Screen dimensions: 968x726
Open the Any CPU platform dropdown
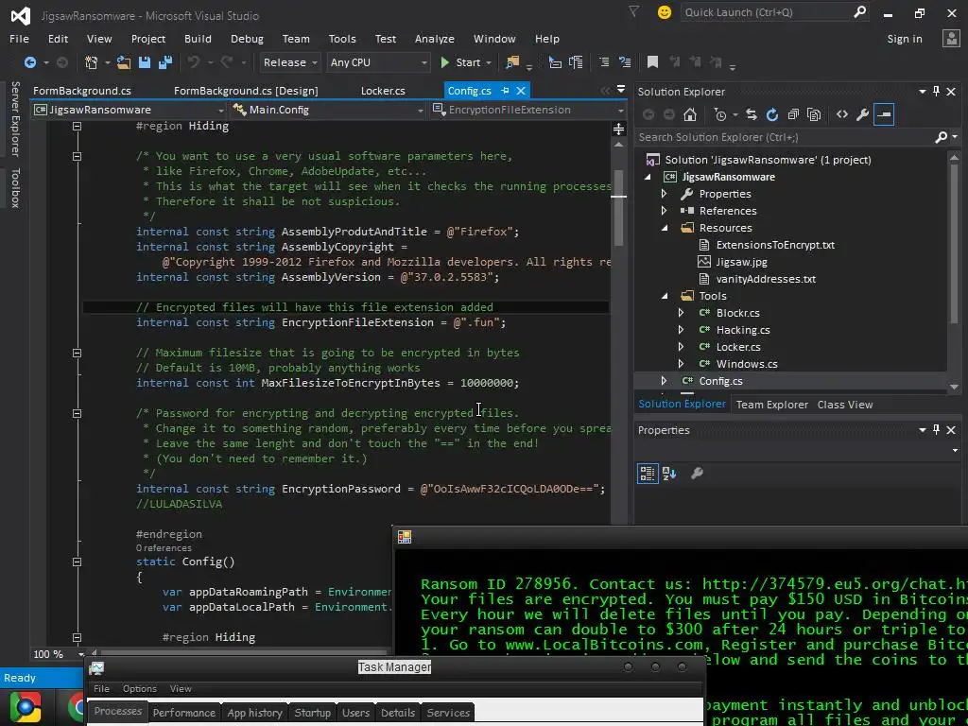pos(378,62)
